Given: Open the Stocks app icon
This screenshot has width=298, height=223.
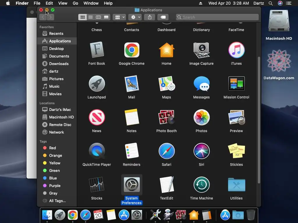Looking at the screenshot, I should [97, 184].
